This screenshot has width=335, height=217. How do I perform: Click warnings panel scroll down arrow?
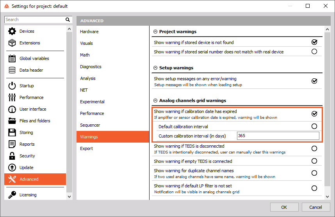[327, 196]
